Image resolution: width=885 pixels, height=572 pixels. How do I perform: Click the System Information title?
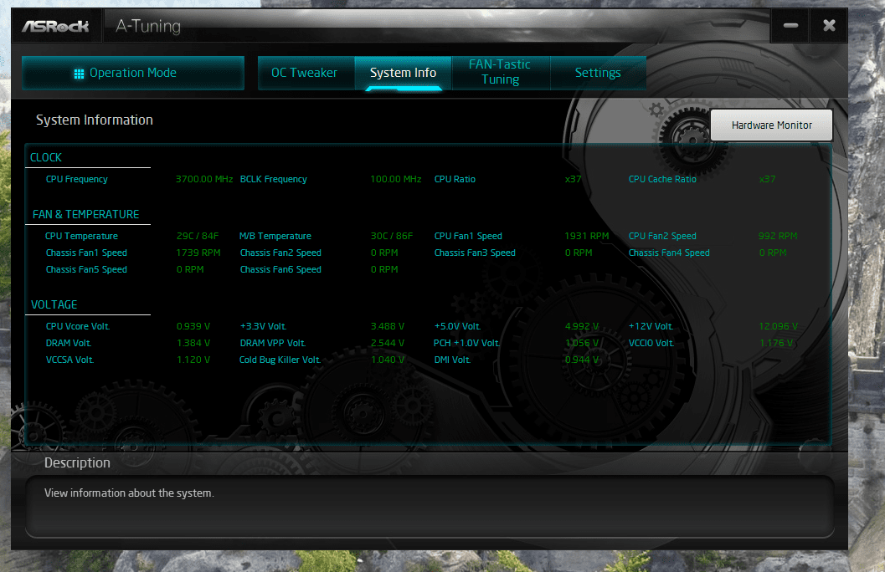click(x=95, y=120)
